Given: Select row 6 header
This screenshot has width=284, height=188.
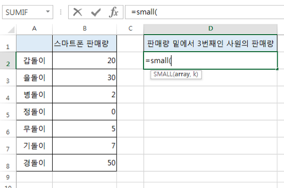Looking at the screenshot, I should pos(8,129).
